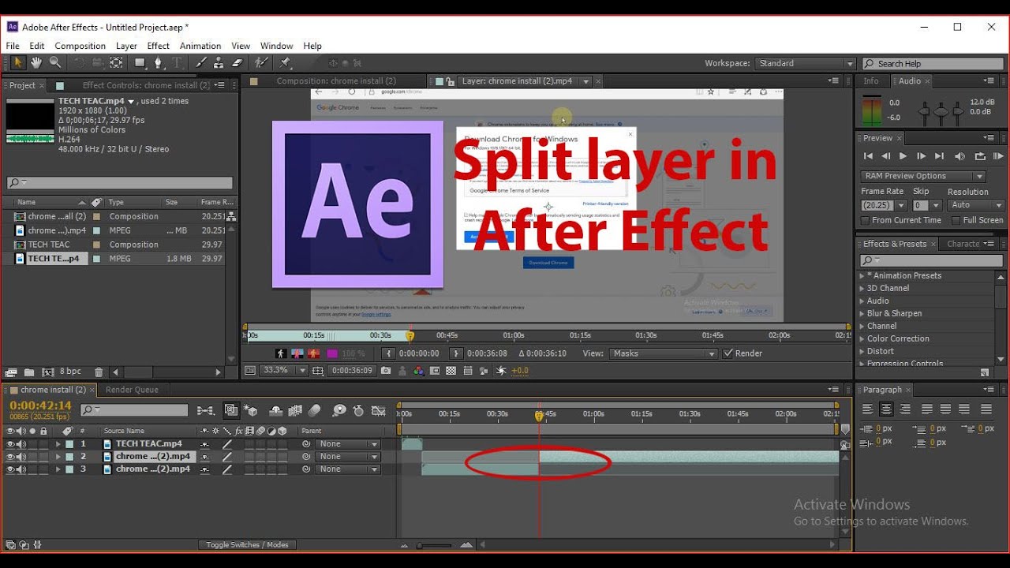The width and height of the screenshot is (1010, 568).
Task: Hide video of TECH TEAC.mp4 layer
Action: 10,444
